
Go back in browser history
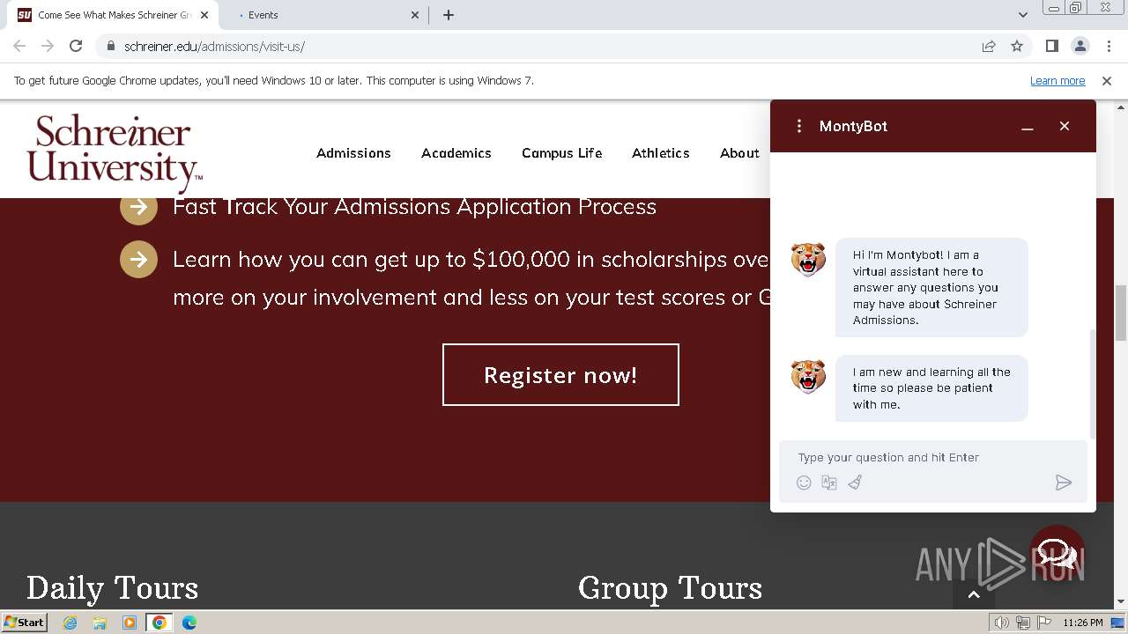point(19,46)
